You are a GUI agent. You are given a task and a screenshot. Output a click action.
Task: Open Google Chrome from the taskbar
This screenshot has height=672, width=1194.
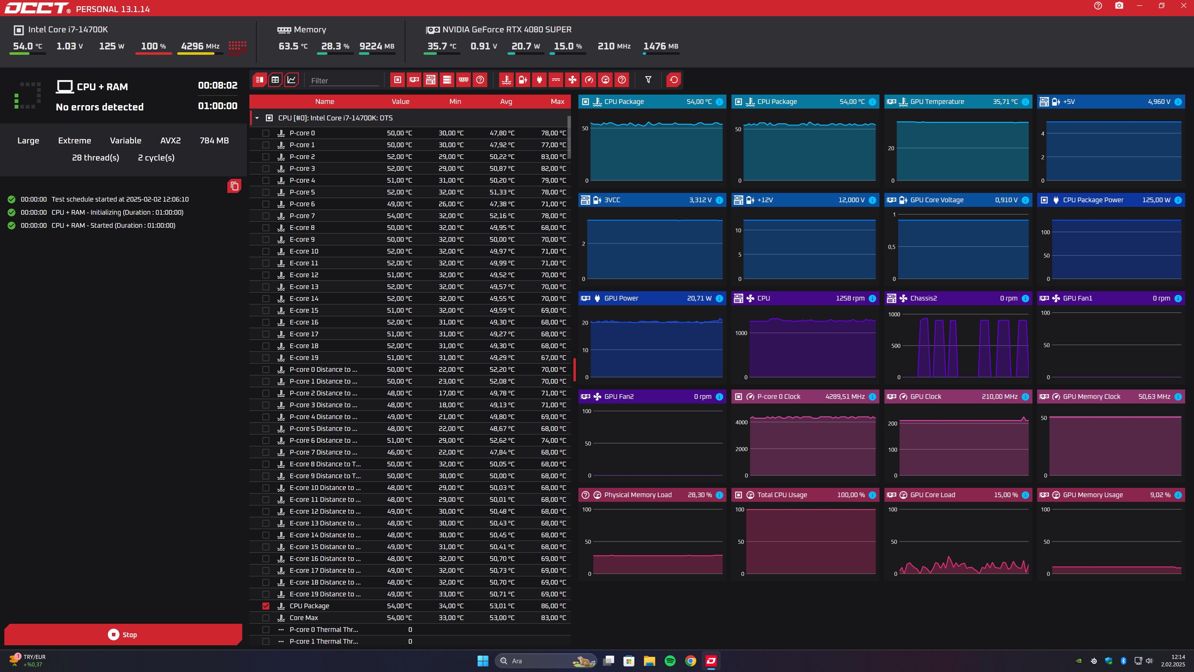tap(691, 661)
